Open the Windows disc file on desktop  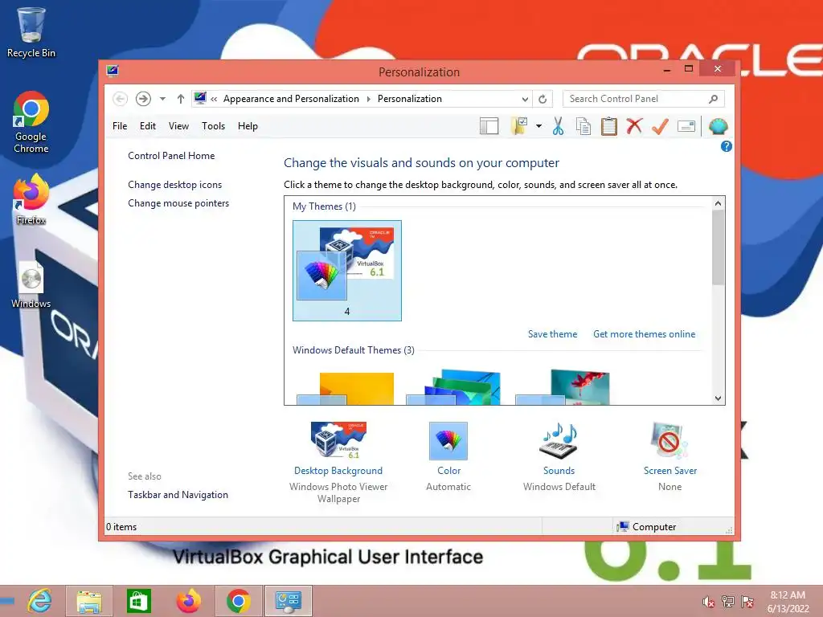pyautogui.click(x=31, y=285)
